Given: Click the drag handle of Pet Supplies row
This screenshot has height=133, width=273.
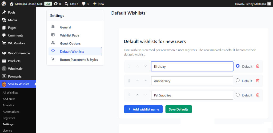Looking at the screenshot, I should (x=129, y=95).
